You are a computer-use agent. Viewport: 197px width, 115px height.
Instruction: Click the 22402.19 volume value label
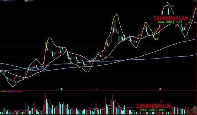point(4,92)
